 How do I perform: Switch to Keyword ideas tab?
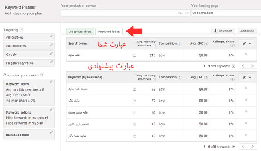tap(109, 32)
